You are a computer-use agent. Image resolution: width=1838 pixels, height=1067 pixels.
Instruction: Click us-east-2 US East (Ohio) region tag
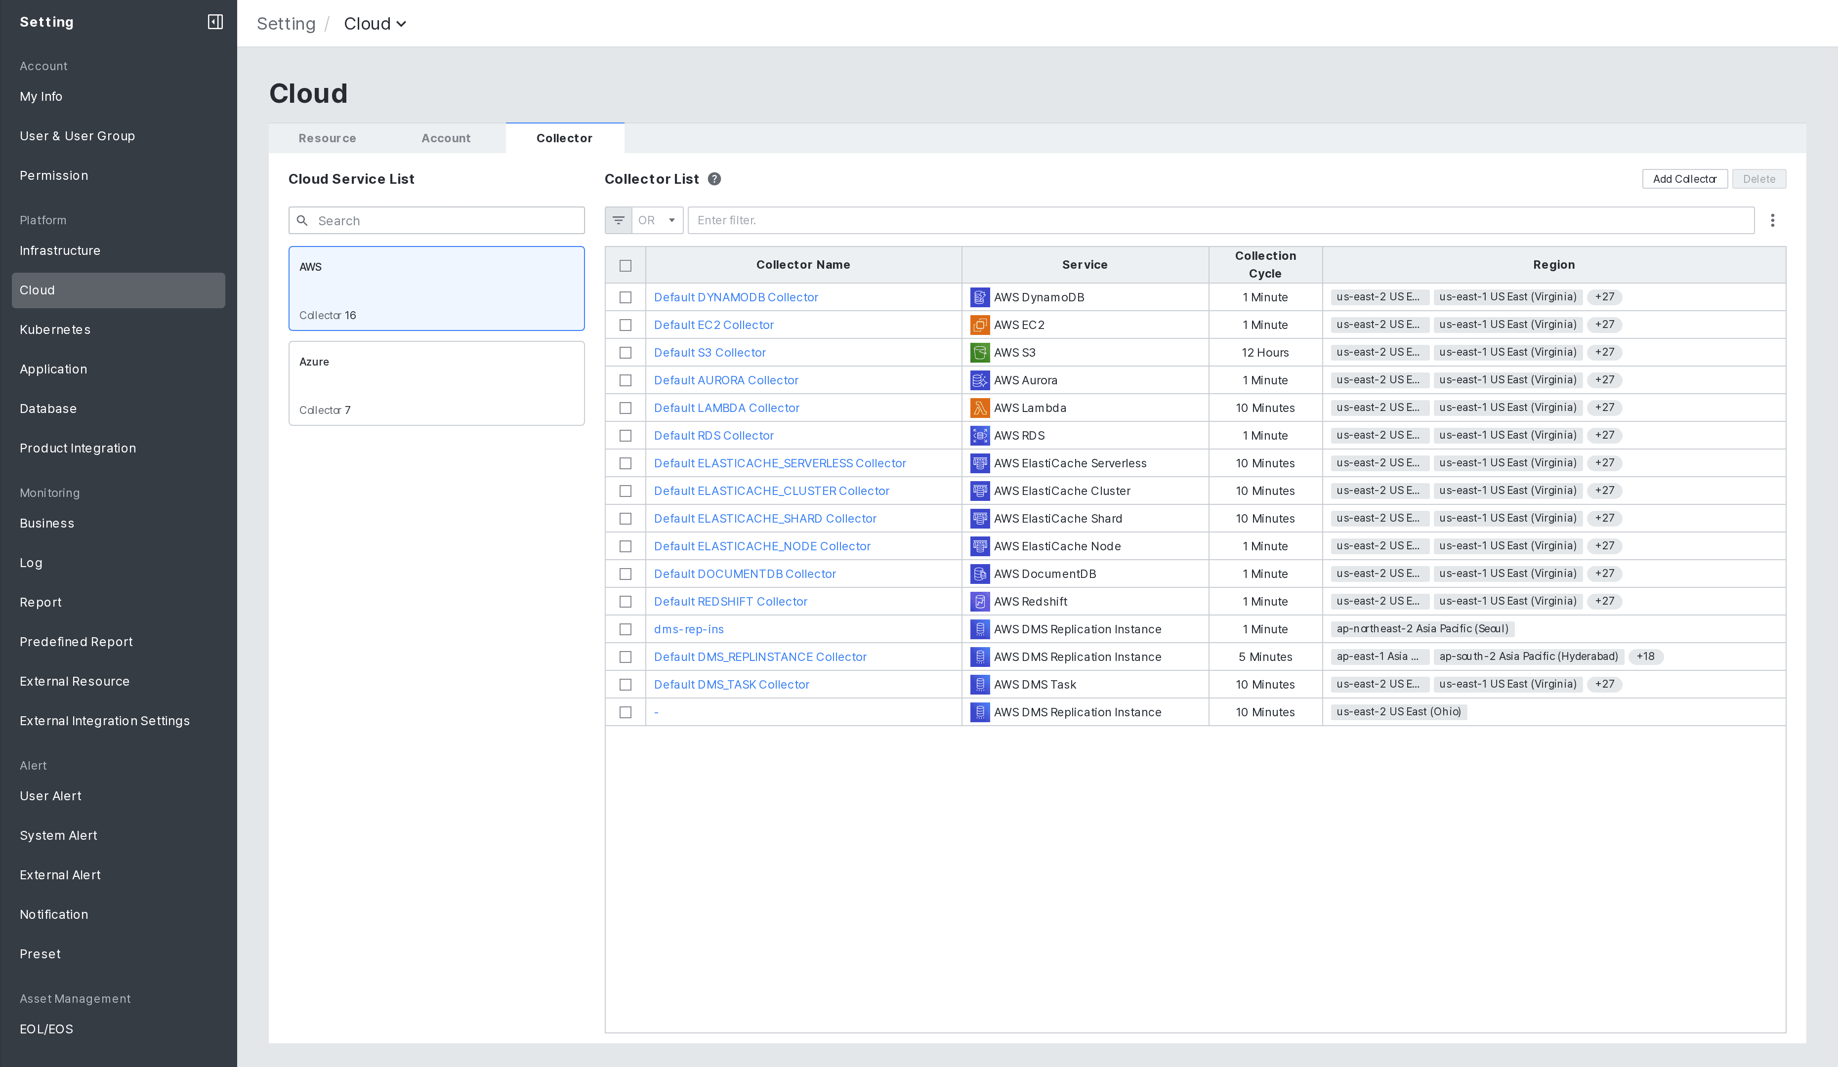[x=1398, y=712]
